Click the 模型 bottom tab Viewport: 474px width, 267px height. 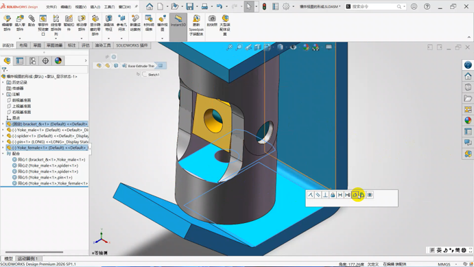(8, 259)
